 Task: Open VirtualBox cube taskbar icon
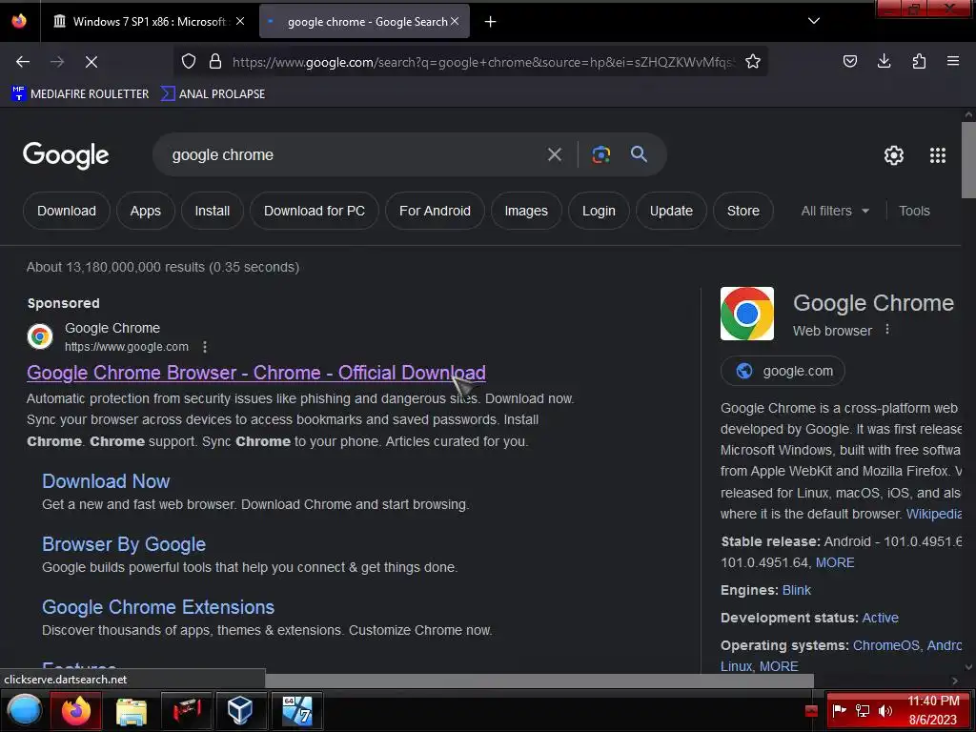239,710
